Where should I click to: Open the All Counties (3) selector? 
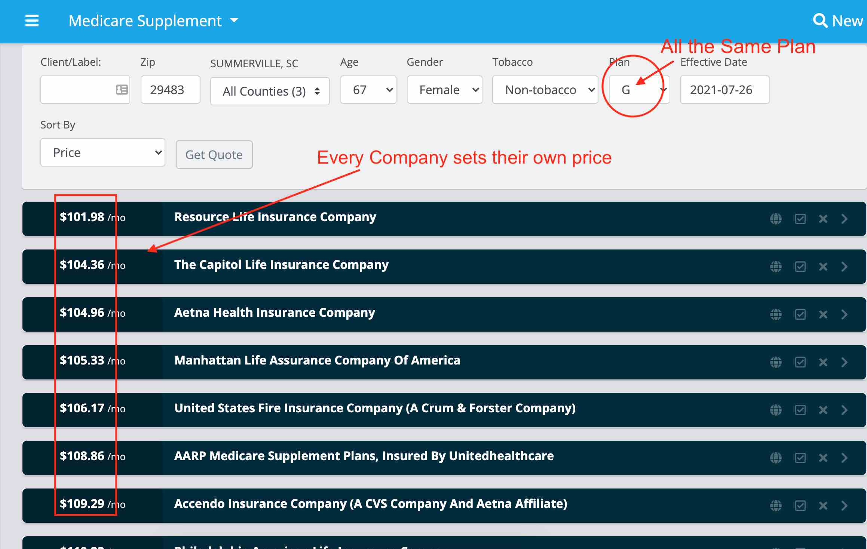point(270,91)
